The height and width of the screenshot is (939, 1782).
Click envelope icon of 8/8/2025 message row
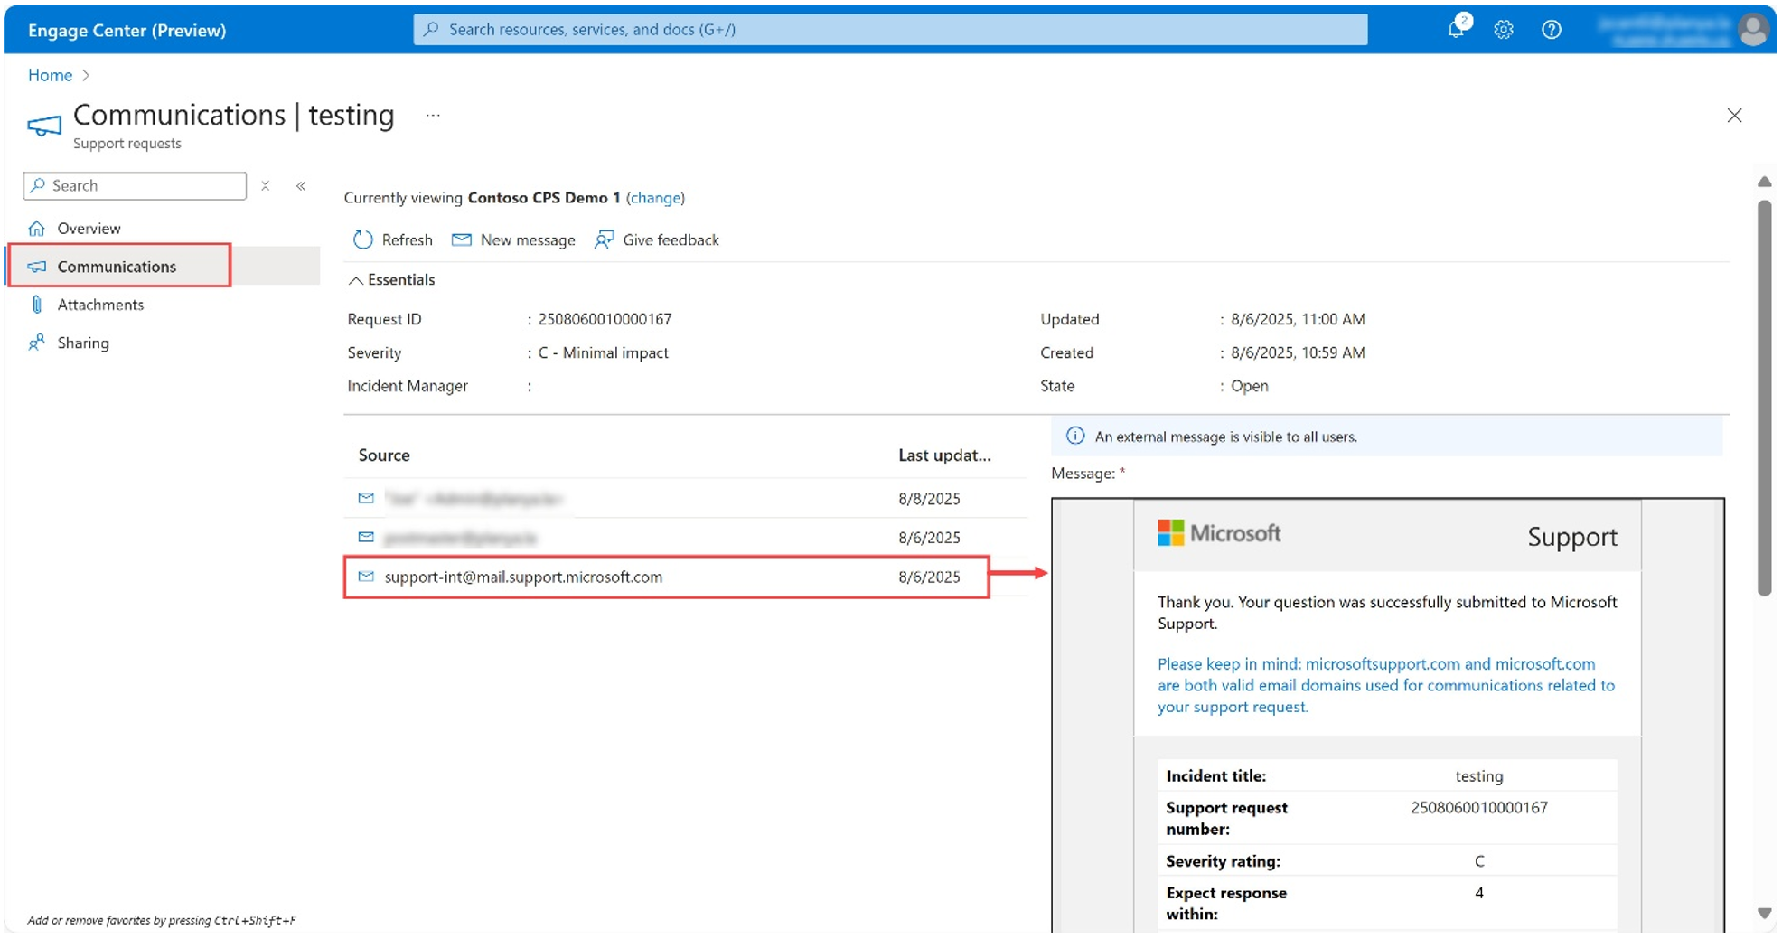point(366,498)
